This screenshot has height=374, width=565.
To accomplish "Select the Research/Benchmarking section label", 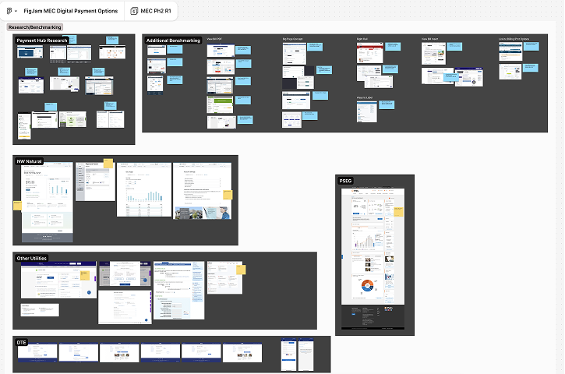I will coord(34,27).
